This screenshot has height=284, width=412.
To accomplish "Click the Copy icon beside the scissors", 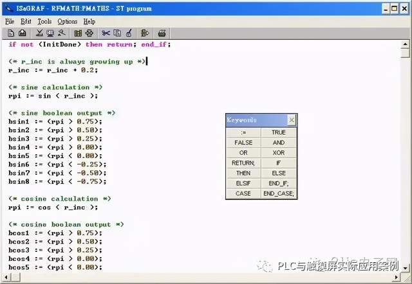I will pos(117,33).
